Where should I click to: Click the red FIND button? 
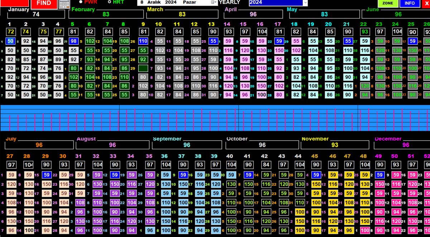coord(44,4)
